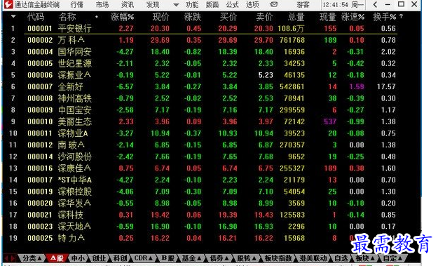The width and height of the screenshot is (438, 266).
Task: Select the 美丽生态 stock name
Action: [74, 121]
